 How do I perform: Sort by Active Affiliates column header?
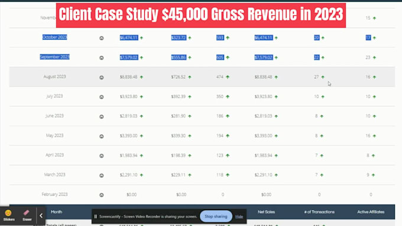point(371,212)
